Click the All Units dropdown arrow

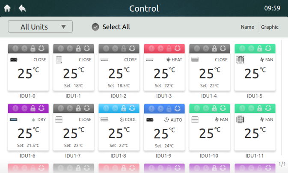[x=63, y=27]
